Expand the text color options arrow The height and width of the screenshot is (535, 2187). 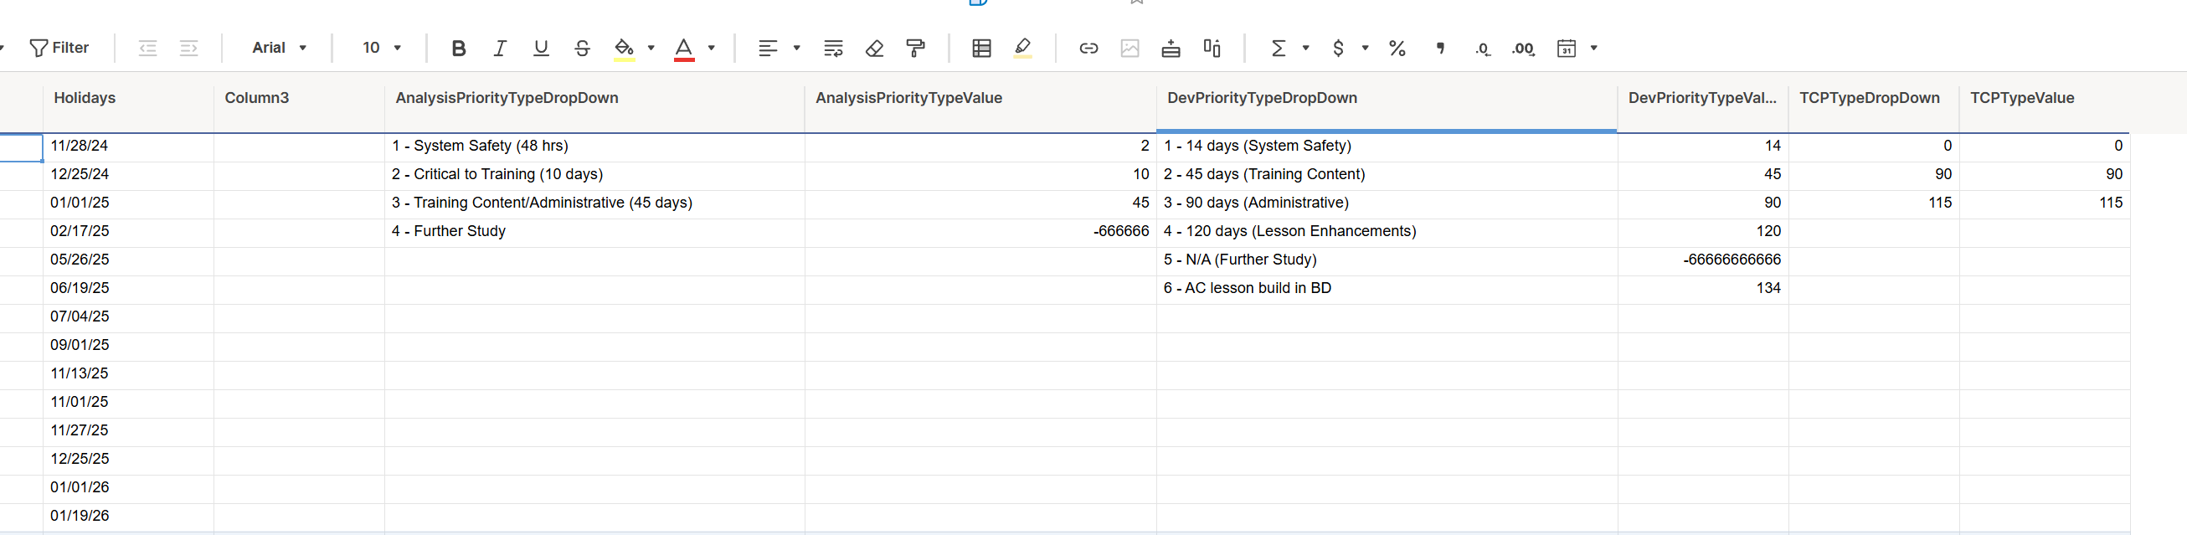coord(712,49)
